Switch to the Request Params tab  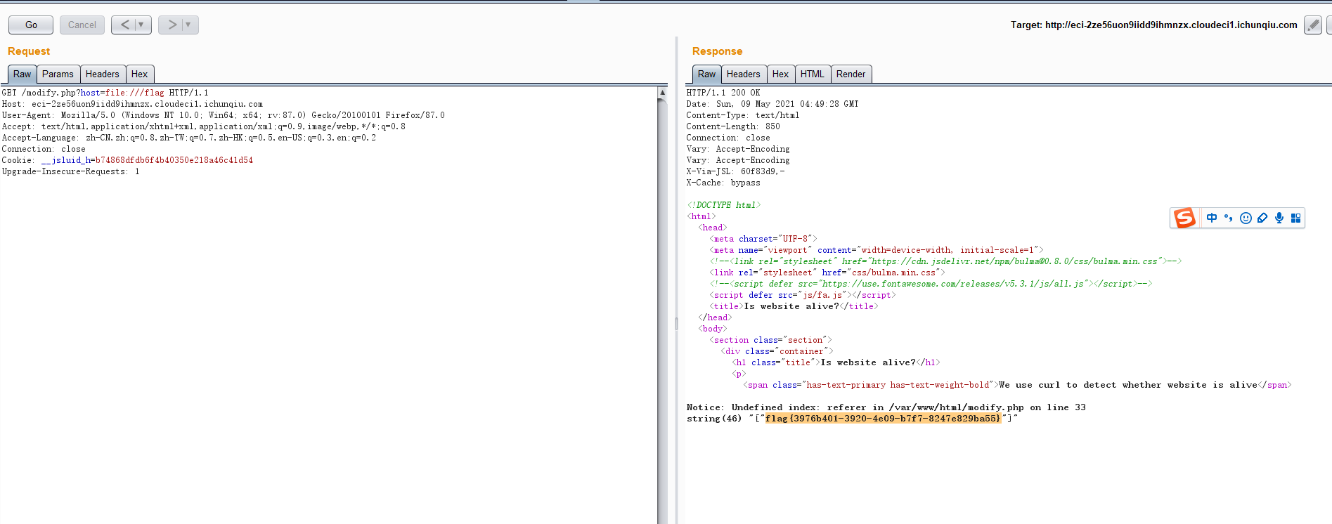58,74
